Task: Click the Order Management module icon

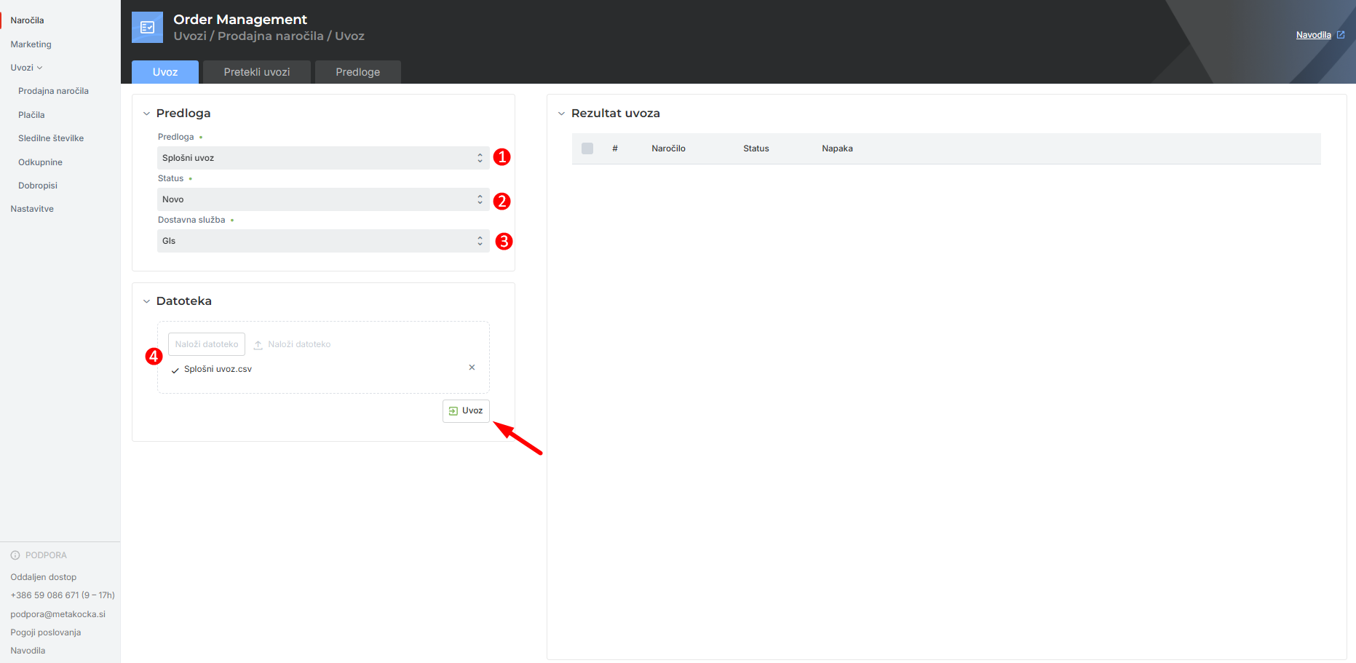Action: pyautogui.click(x=147, y=28)
